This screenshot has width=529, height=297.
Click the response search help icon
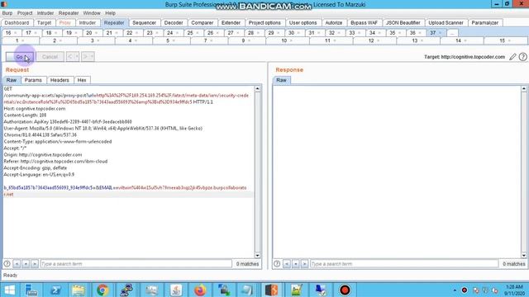(277, 264)
